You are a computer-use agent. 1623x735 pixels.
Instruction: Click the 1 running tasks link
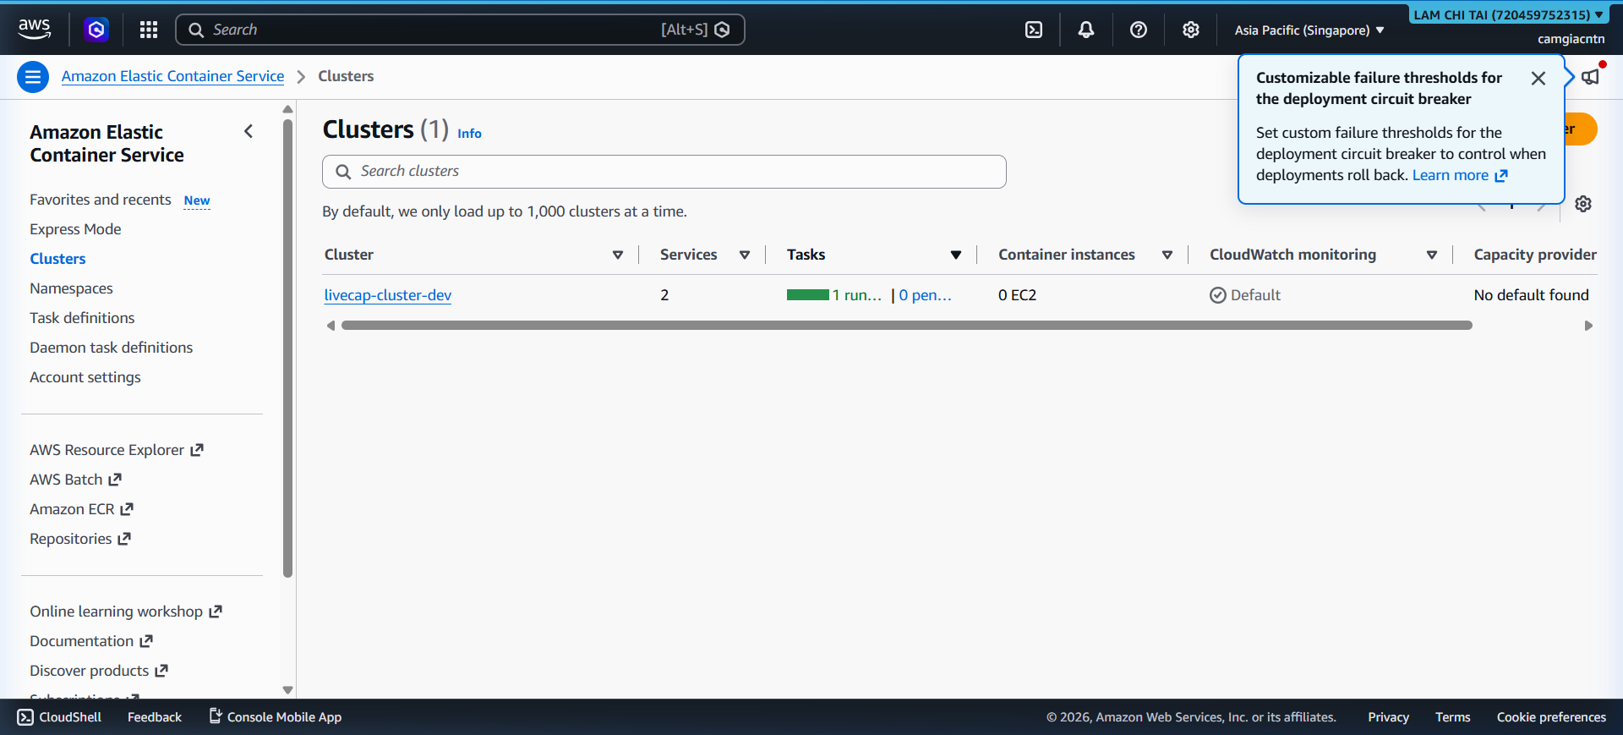[857, 295]
